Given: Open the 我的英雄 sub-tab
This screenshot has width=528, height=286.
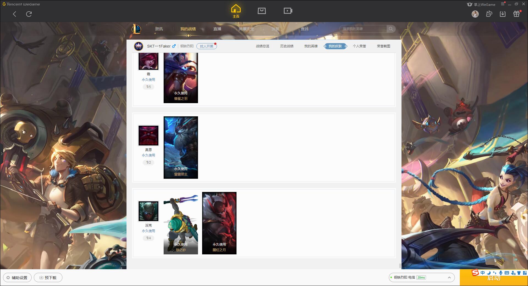Looking at the screenshot, I should [x=311, y=46].
